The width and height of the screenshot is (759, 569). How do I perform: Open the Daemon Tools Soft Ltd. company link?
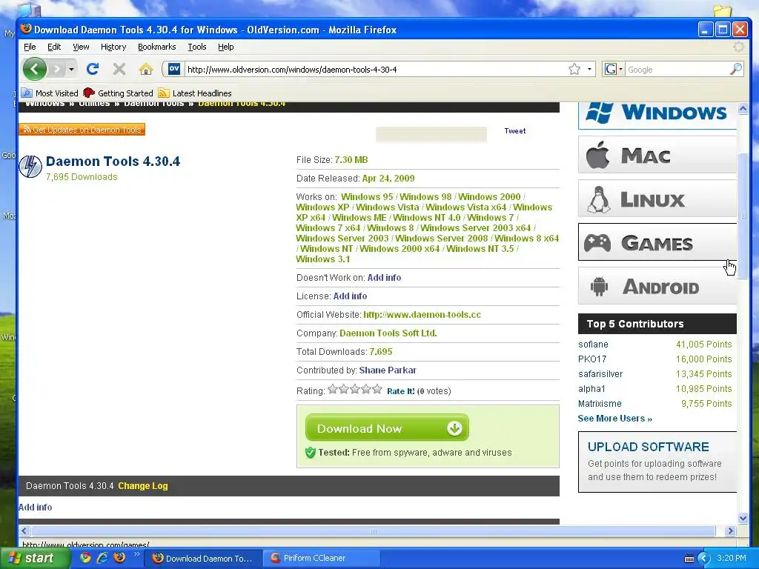click(388, 333)
